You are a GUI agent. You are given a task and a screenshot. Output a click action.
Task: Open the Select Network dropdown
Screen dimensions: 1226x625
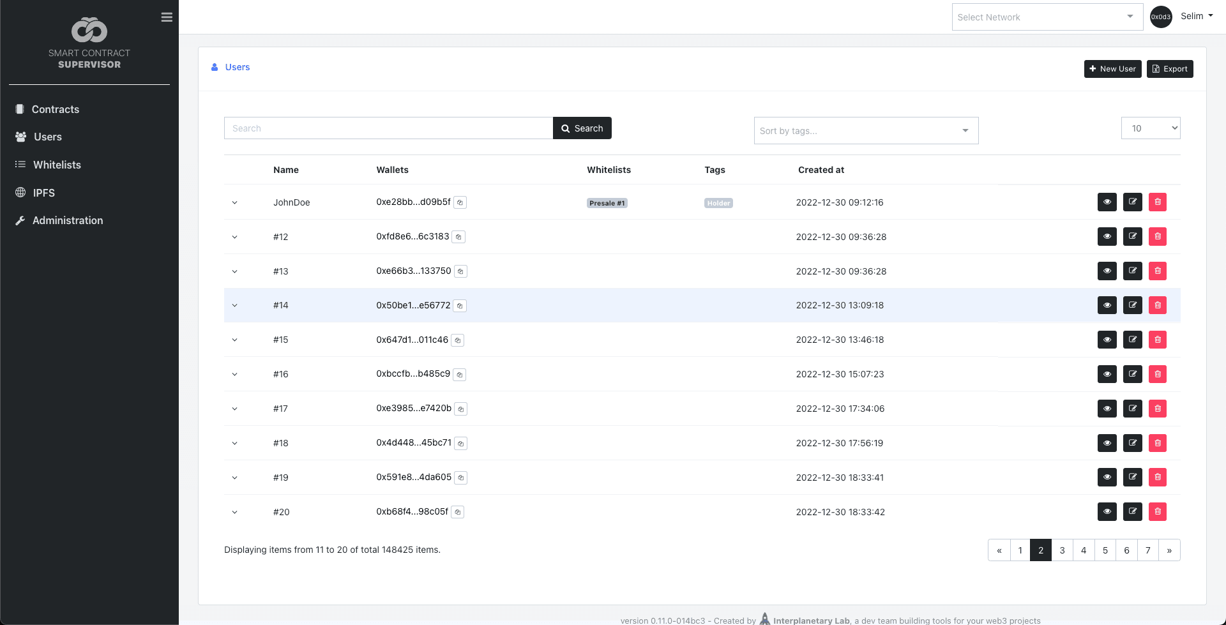coord(1047,17)
